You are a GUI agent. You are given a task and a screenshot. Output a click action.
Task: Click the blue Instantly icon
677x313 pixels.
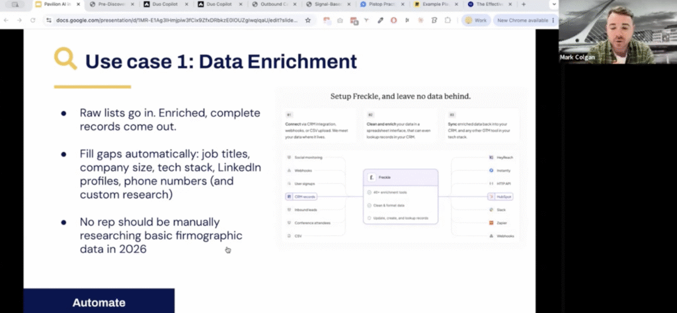pos(491,170)
